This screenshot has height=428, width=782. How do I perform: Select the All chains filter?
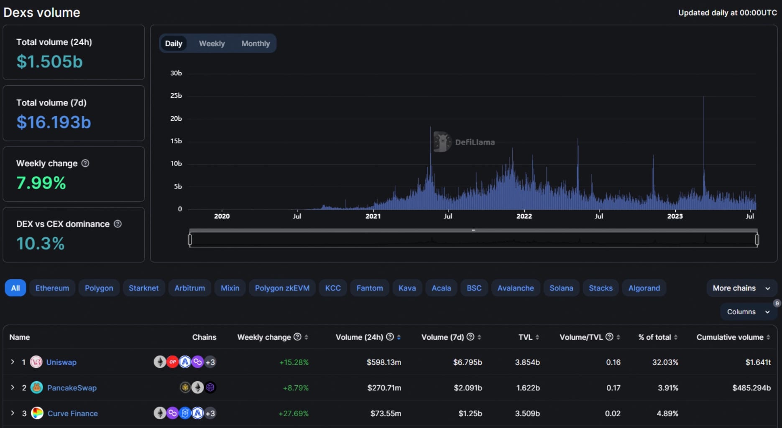coord(15,288)
